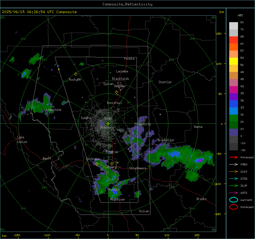
Task: Select the red 60–65 dBZ swatch
Action: pyautogui.click(x=233, y=40)
